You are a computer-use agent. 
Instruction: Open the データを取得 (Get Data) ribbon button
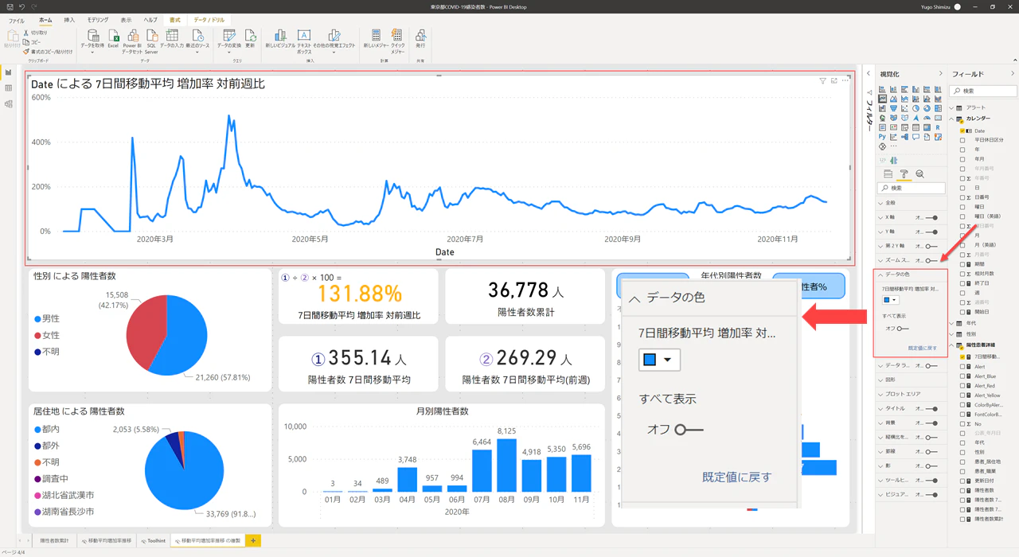tap(93, 40)
